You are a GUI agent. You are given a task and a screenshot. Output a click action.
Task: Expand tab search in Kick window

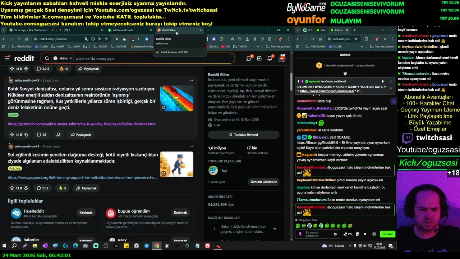pyautogui.click(x=298, y=30)
